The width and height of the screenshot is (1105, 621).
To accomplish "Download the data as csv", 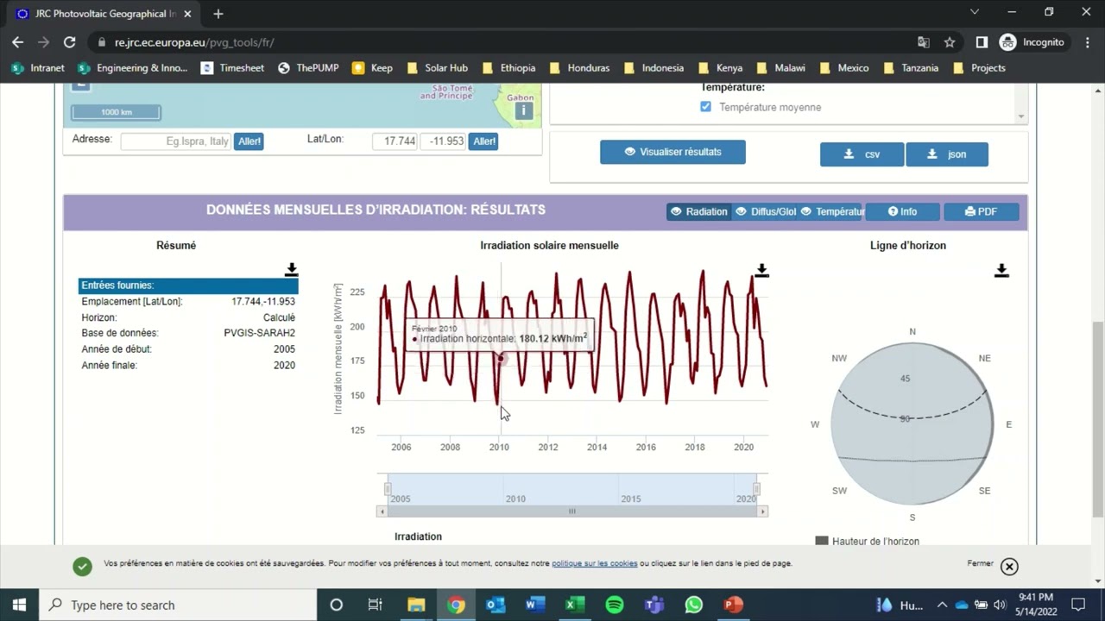I will pyautogui.click(x=862, y=154).
